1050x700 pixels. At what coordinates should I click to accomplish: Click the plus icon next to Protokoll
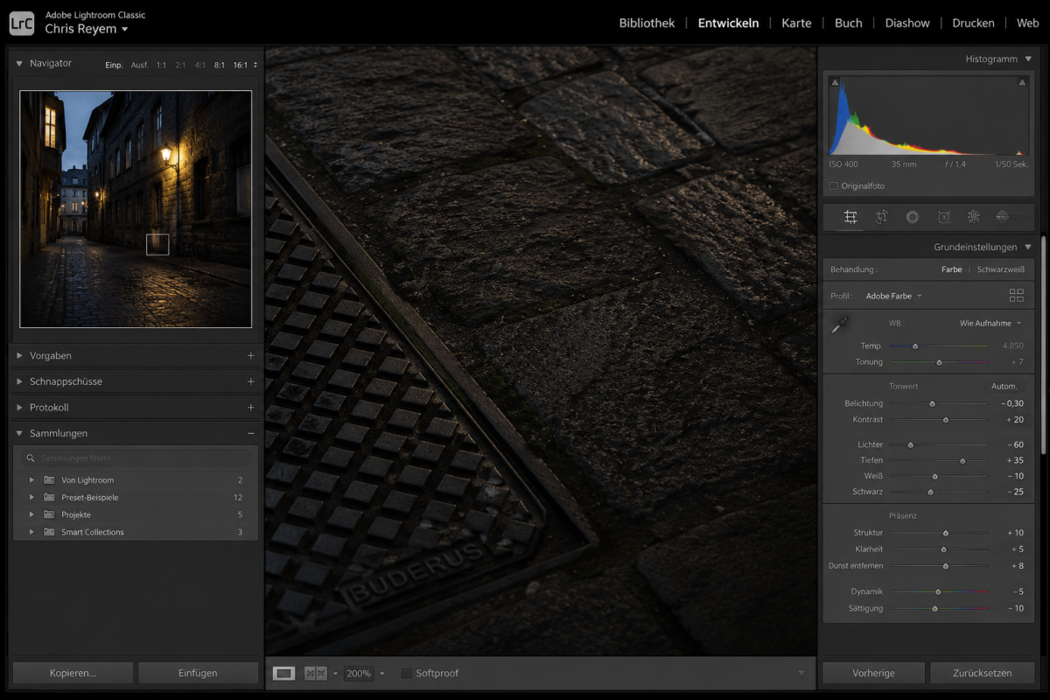[x=250, y=407]
